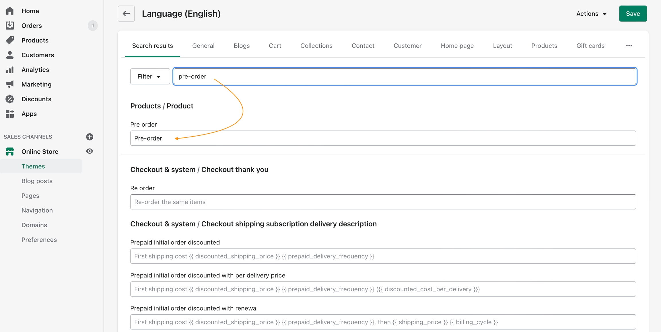Open Orders via its inbox icon
661x332 pixels.
pyautogui.click(x=10, y=25)
